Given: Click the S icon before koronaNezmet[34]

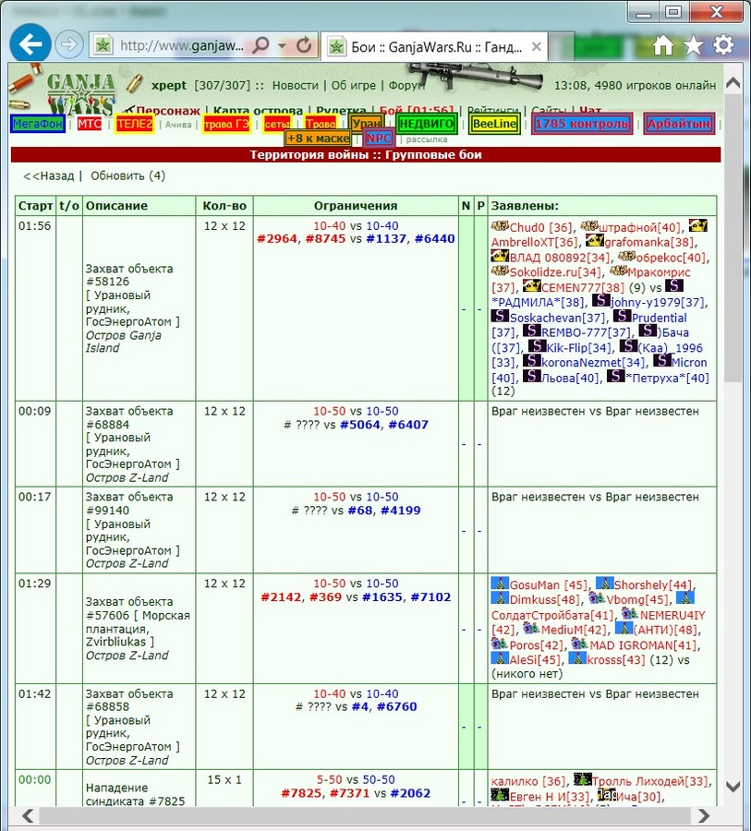Looking at the screenshot, I should coord(531,361).
